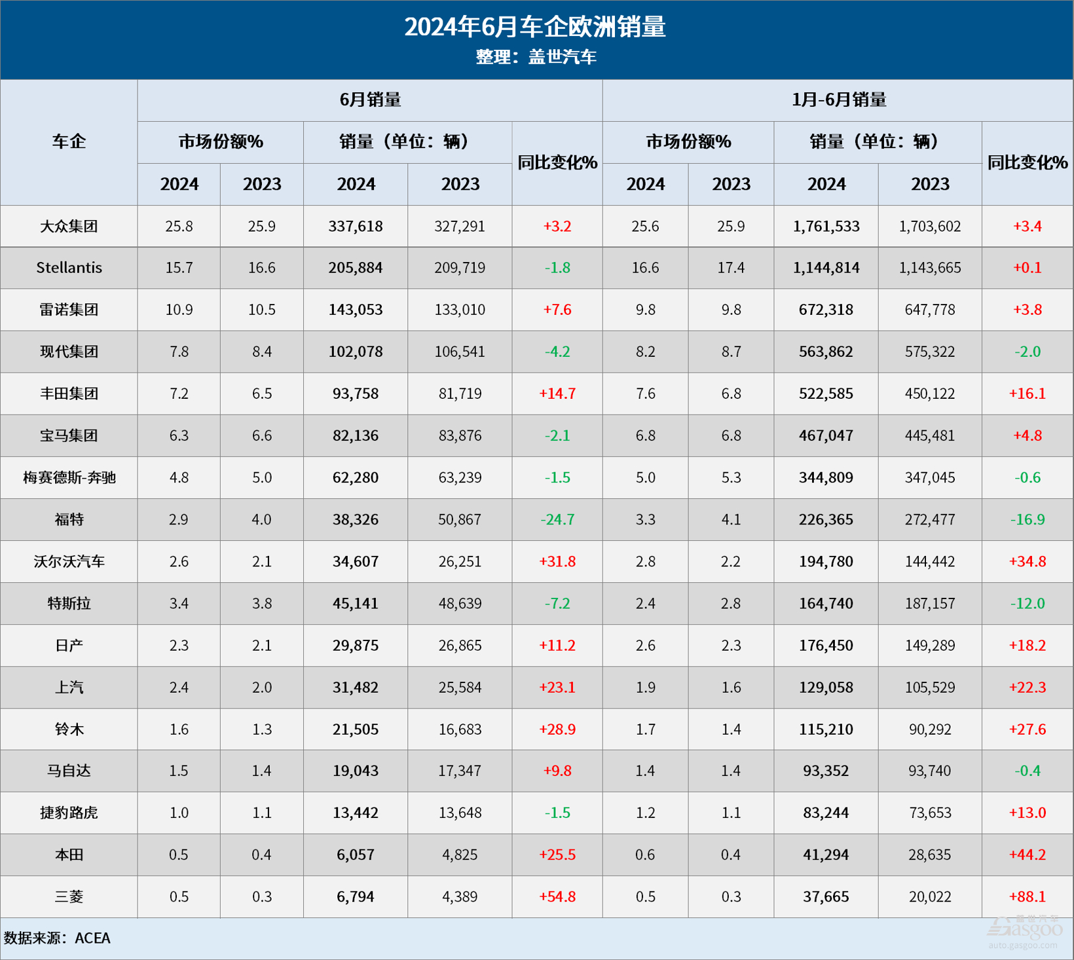1074x960 pixels.
Task: Click the -1.8 change for Stellantis
Action: 557,268
